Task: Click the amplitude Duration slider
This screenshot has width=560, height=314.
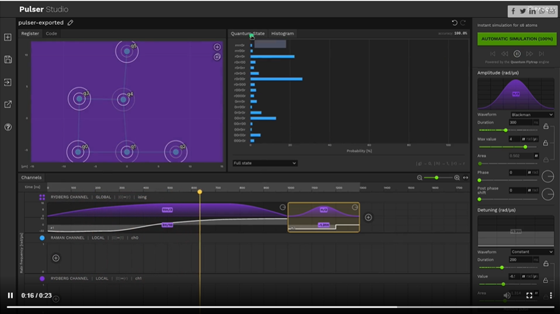Action: tap(506, 130)
